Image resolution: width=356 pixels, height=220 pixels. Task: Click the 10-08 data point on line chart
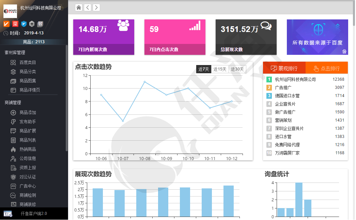coord(145,82)
